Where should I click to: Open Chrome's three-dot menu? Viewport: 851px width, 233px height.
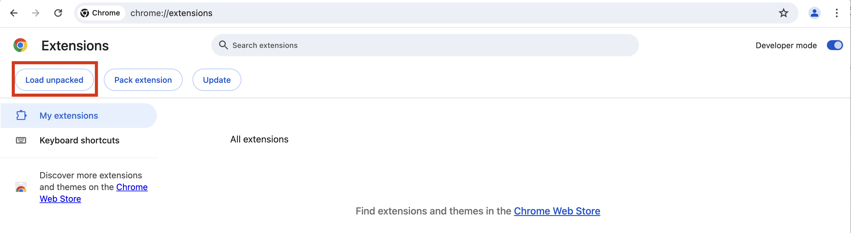click(x=836, y=13)
